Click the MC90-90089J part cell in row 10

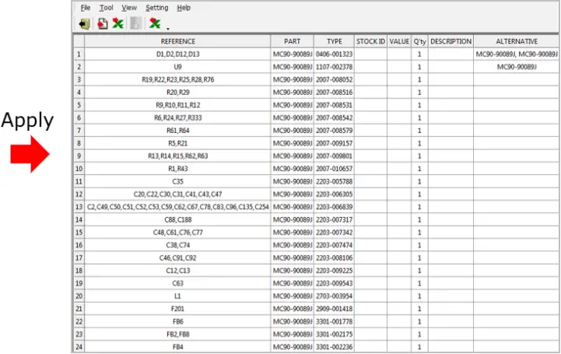point(293,169)
